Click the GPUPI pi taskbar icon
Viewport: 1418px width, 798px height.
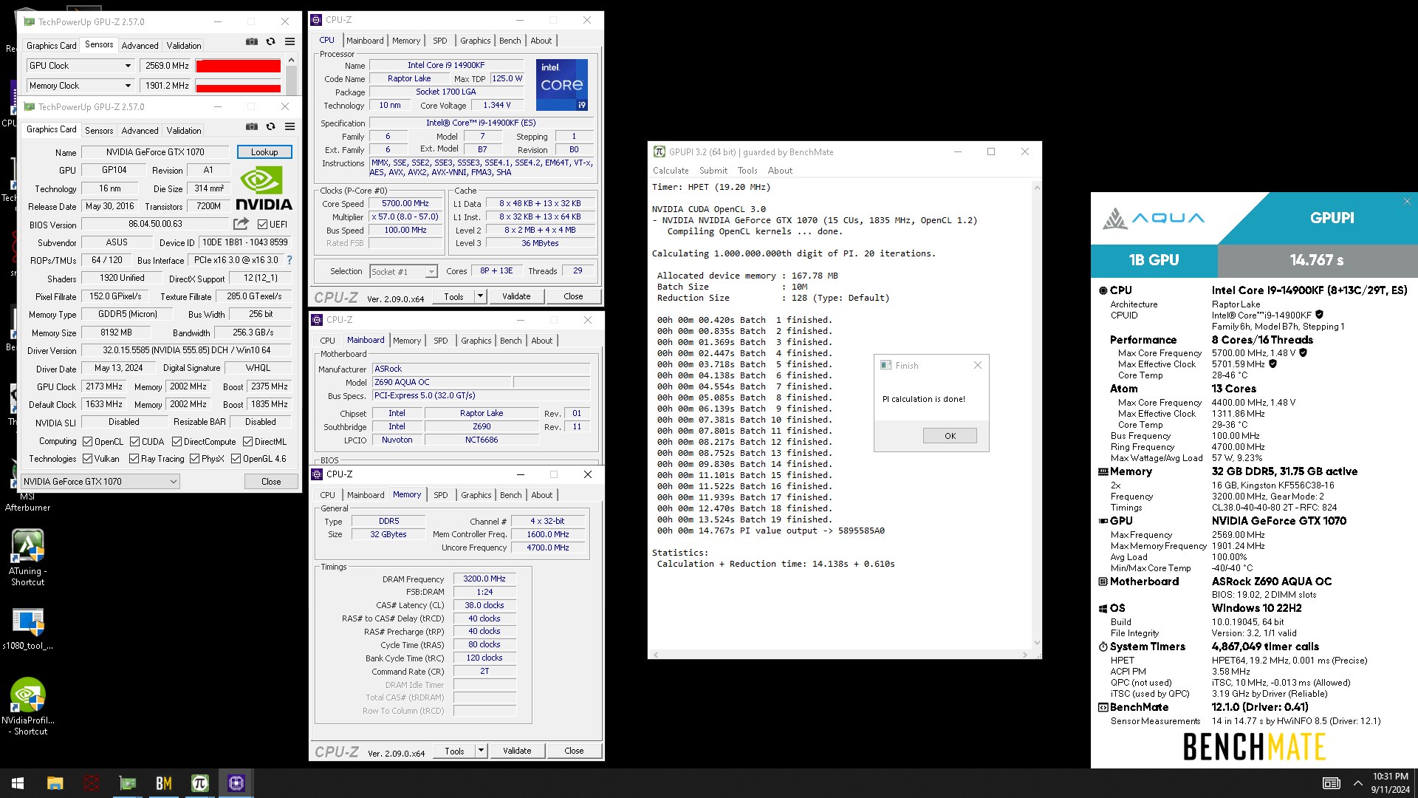[x=200, y=783]
